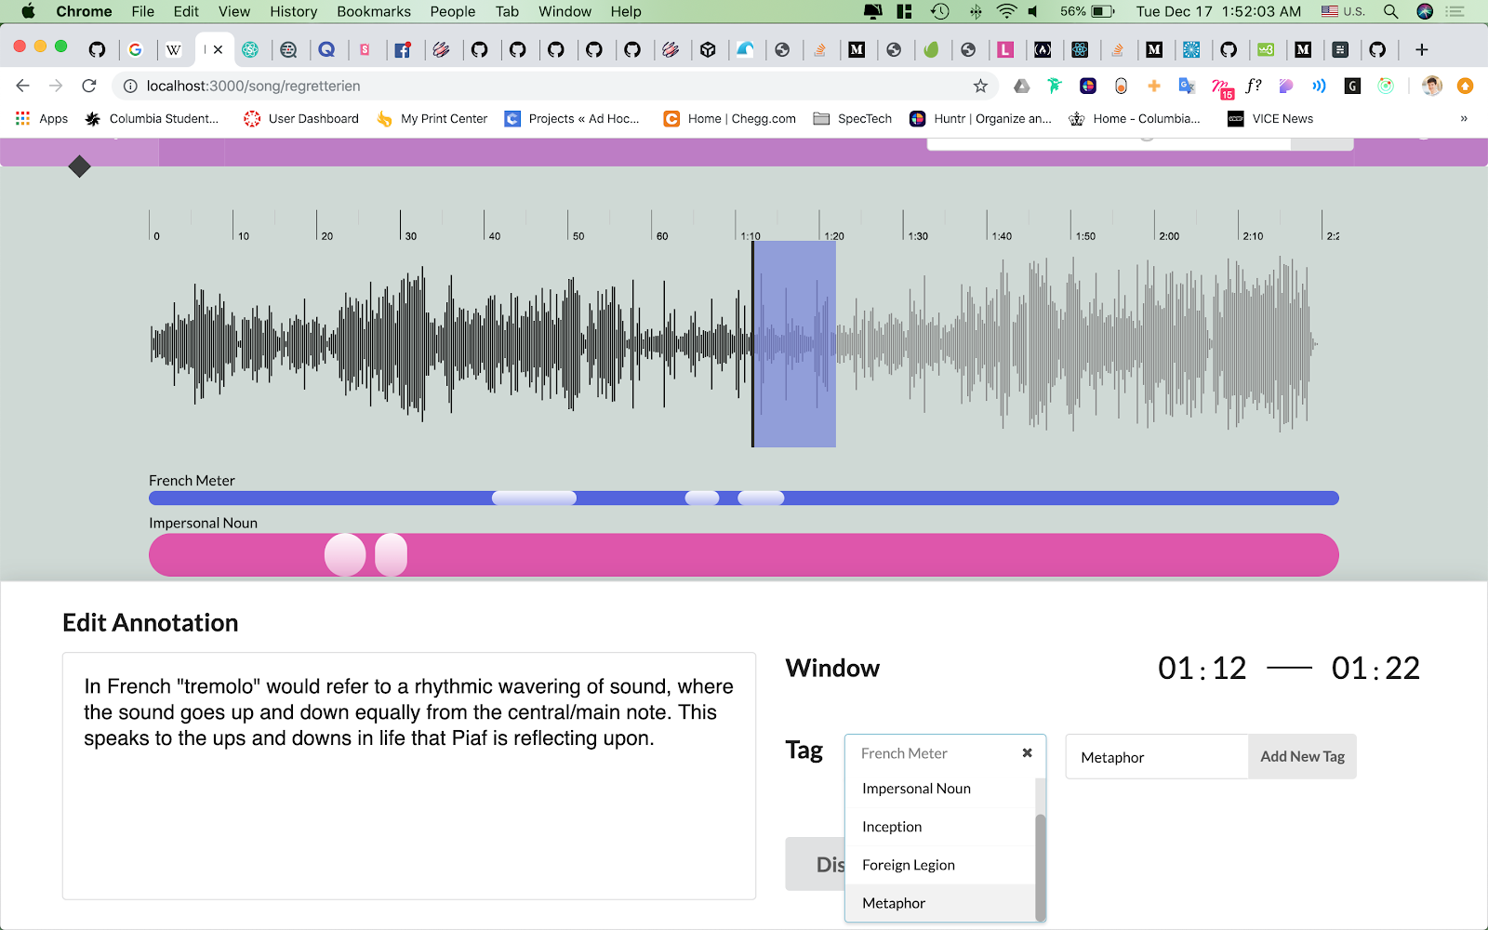The height and width of the screenshot is (930, 1488).
Task: View site information icon beside localhost URL
Action: coord(131,86)
